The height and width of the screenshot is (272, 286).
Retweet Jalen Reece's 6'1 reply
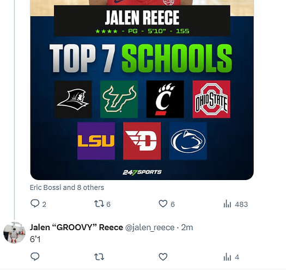click(99, 257)
